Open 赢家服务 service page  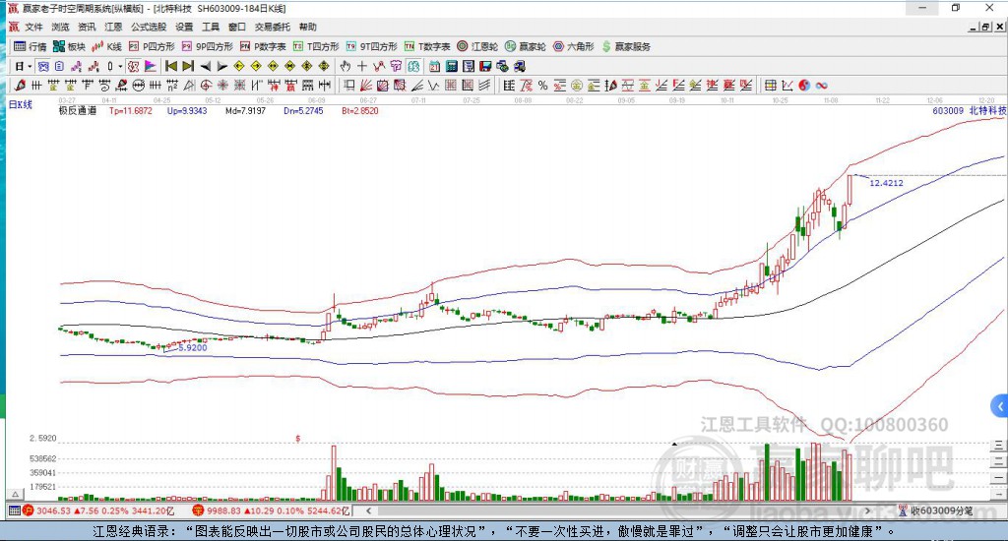[x=626, y=46]
